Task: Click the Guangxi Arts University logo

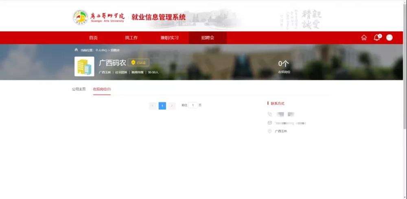Action: (81, 17)
